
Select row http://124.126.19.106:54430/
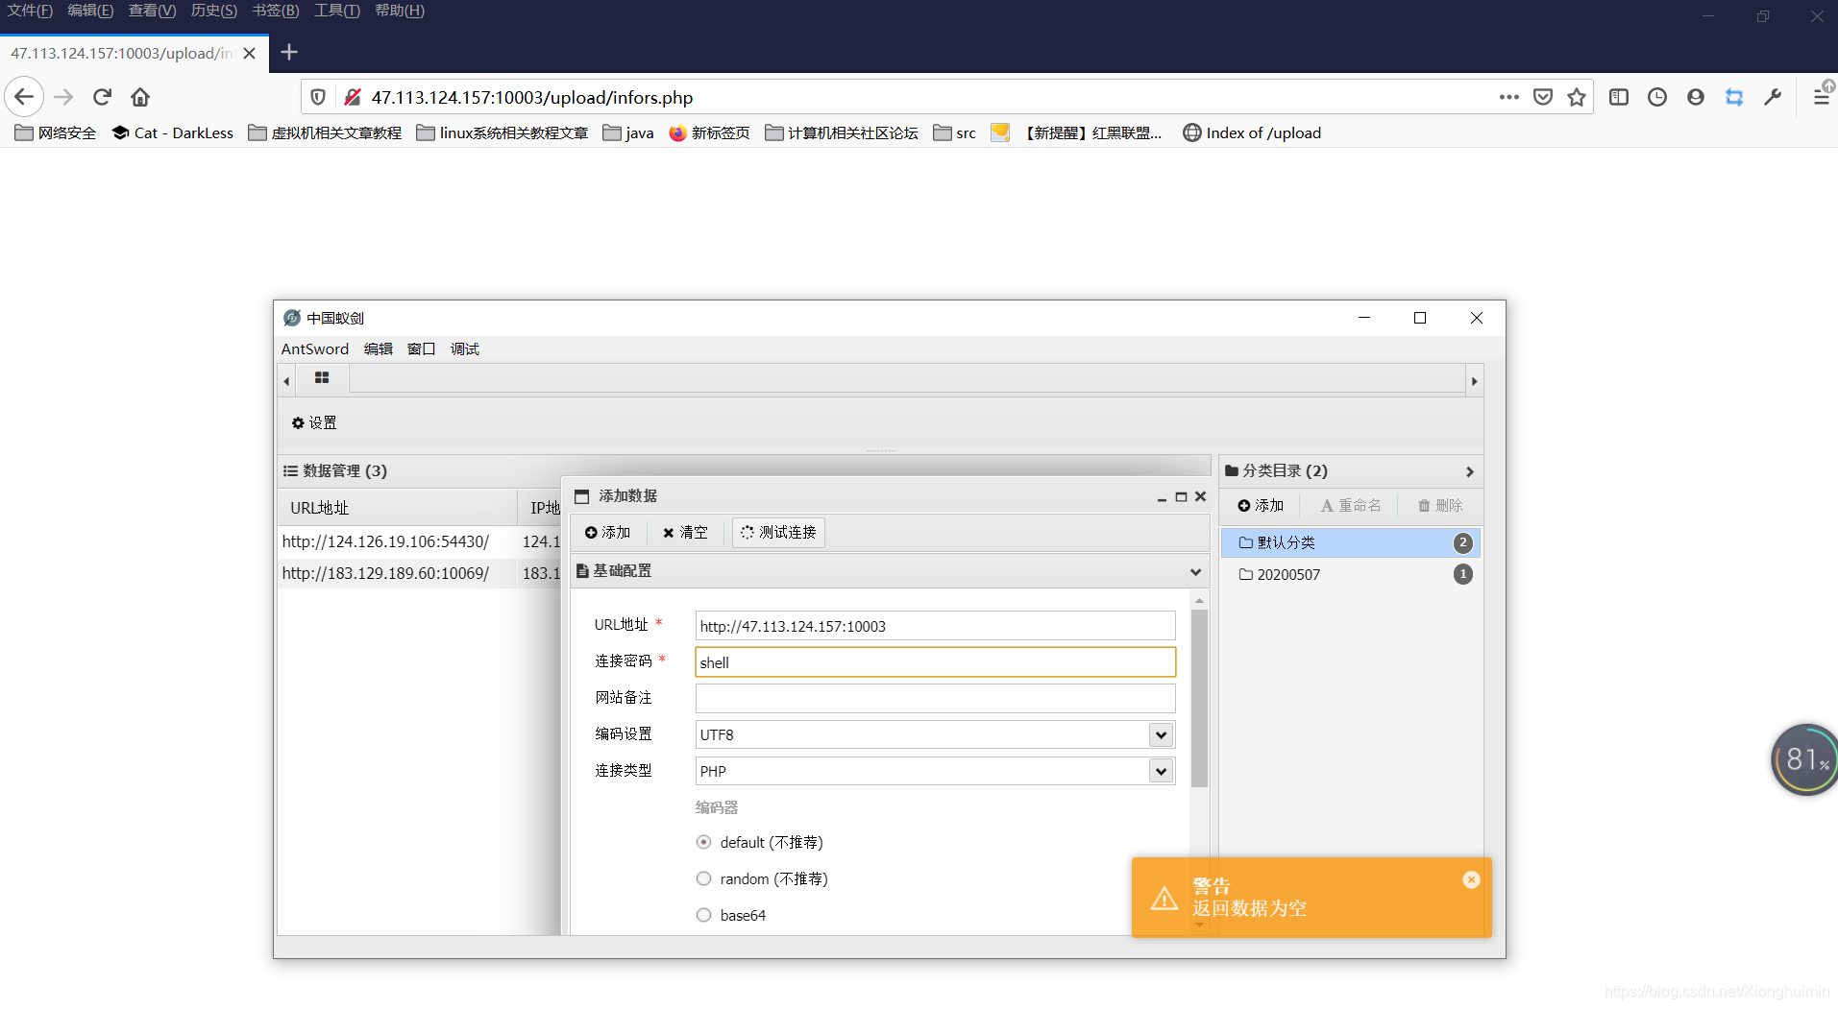(x=419, y=541)
